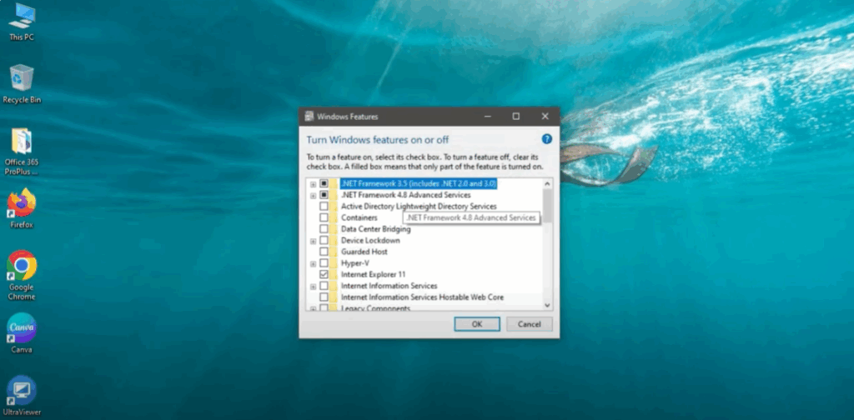Click the feature list scrollbar thumb

point(547,206)
